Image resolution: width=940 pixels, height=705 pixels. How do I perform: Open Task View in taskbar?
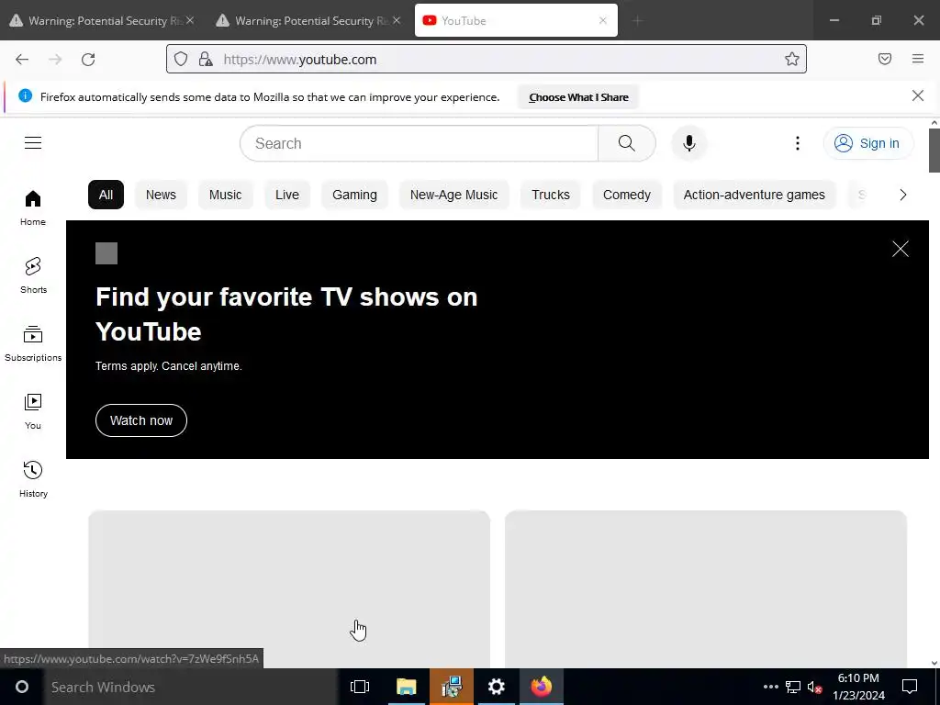[360, 687]
